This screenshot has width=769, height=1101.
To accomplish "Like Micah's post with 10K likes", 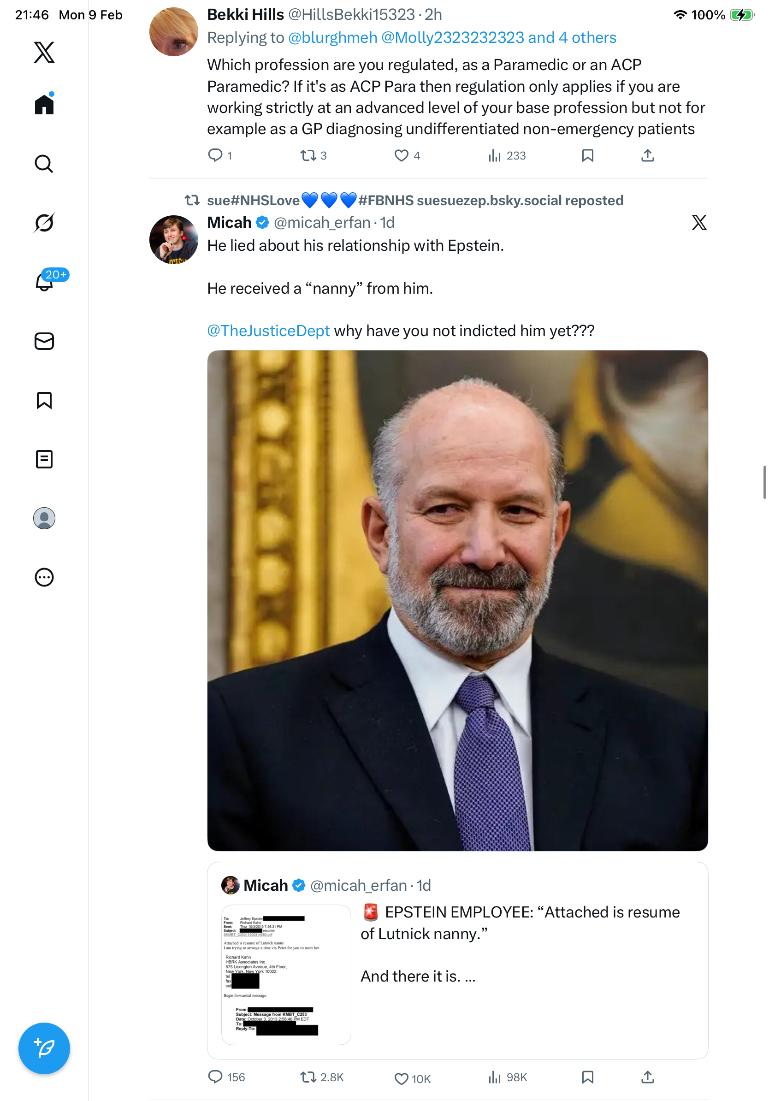I will tap(401, 1078).
